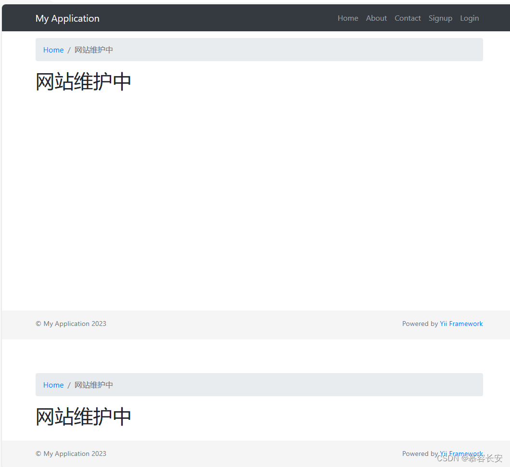Screen dimensions: 510x467
Task: Click 网站维护中 text in lower breadcrumb
Action: click(x=94, y=385)
